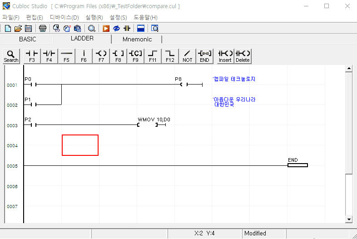Insert an END instruction from the toolbar
This screenshot has height=239, width=357.
pyautogui.click(x=204, y=56)
